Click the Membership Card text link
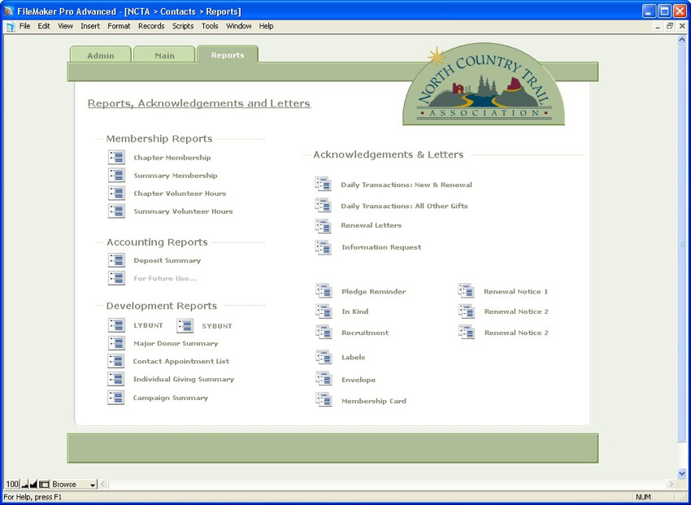Viewport: 691px width, 505px height. click(x=374, y=401)
